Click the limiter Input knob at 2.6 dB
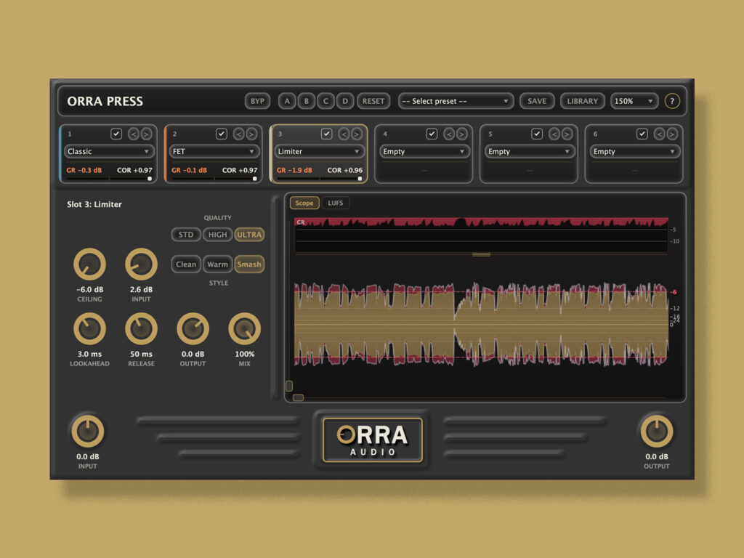The height and width of the screenshot is (558, 744). (x=141, y=264)
